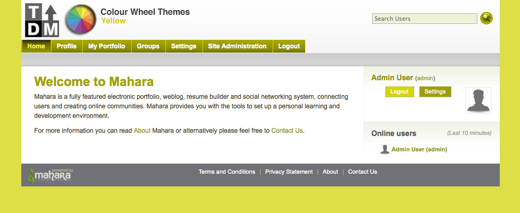Click the colour wheel logo
The image size is (520, 213).
pyautogui.click(x=80, y=20)
